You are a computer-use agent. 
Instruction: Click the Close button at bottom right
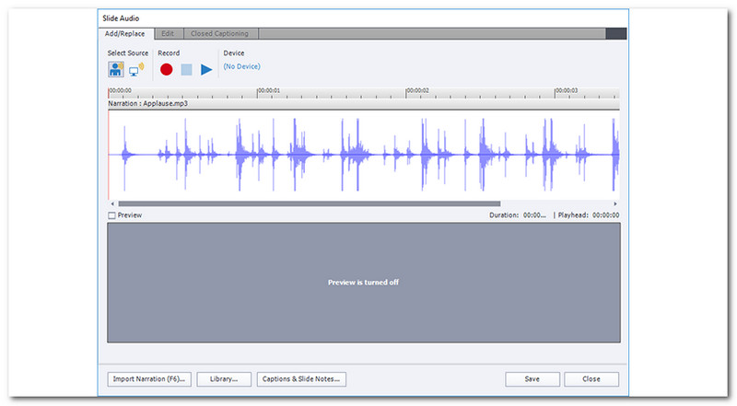pos(591,378)
